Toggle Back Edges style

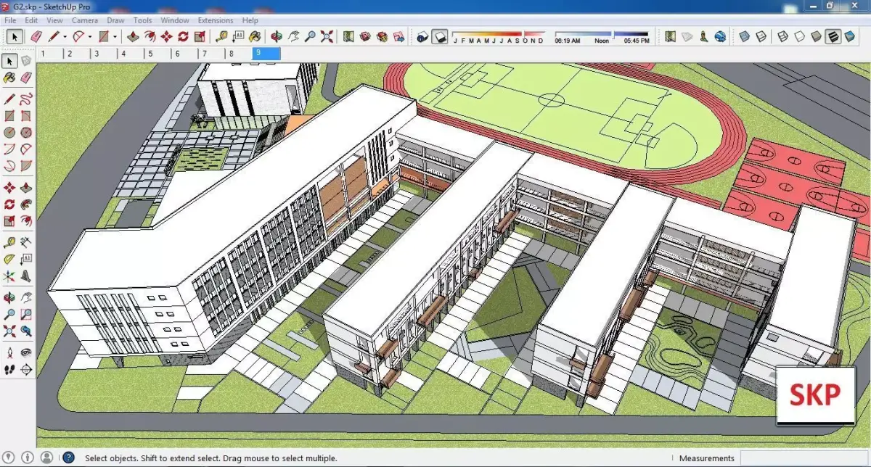[x=761, y=36]
